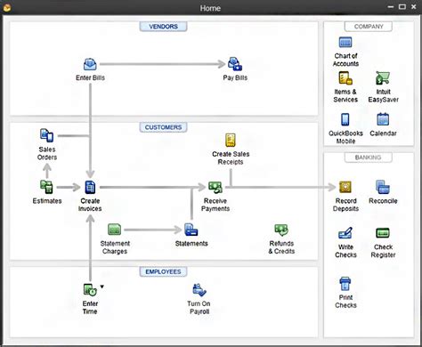Open the Items & Services icon
This screenshot has height=347, width=422.
(x=345, y=78)
